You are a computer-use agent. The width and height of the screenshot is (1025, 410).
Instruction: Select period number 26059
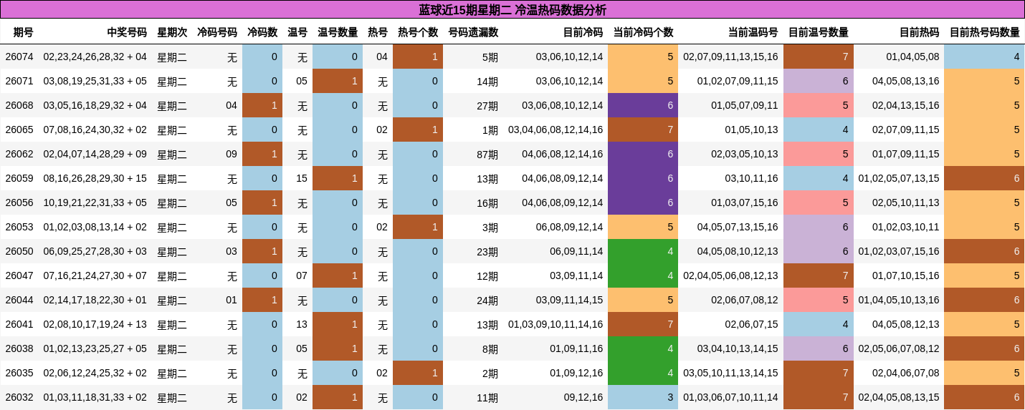(x=19, y=178)
